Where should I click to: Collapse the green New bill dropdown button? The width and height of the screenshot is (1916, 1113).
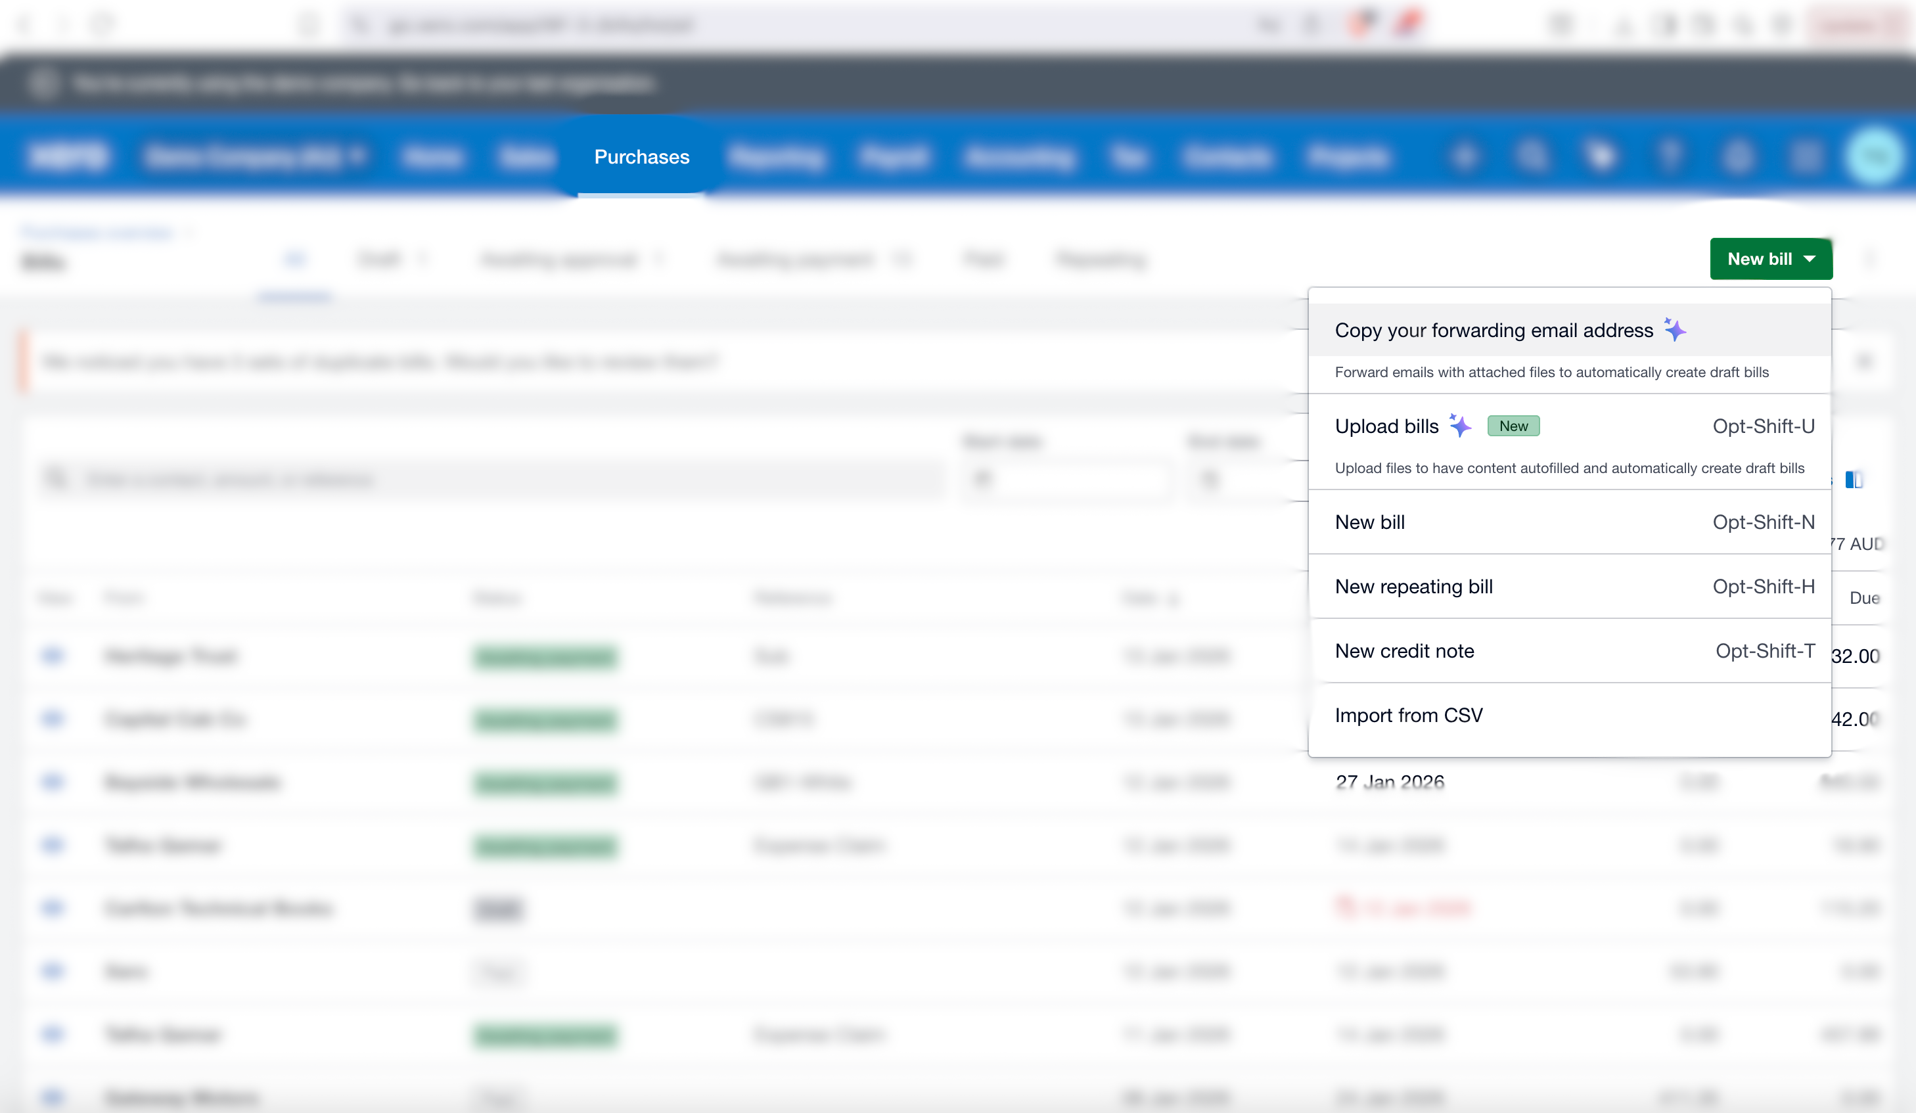coord(1771,260)
